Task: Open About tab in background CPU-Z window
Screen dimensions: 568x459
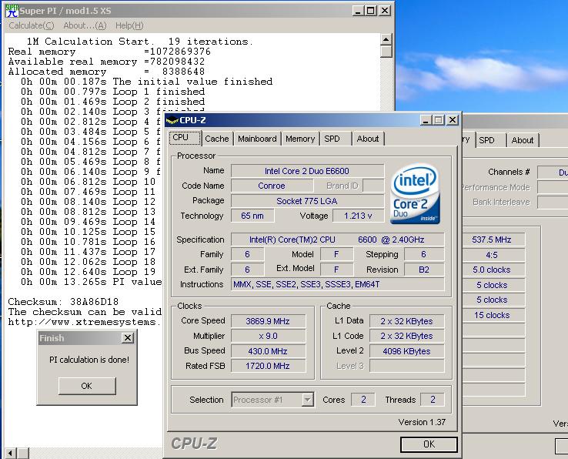Action: coord(523,140)
